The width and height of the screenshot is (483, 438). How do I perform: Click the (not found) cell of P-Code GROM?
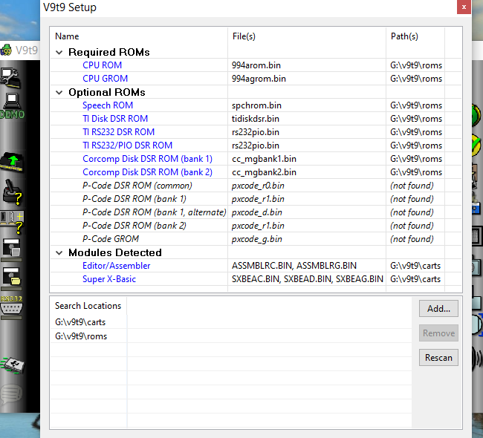coord(412,239)
